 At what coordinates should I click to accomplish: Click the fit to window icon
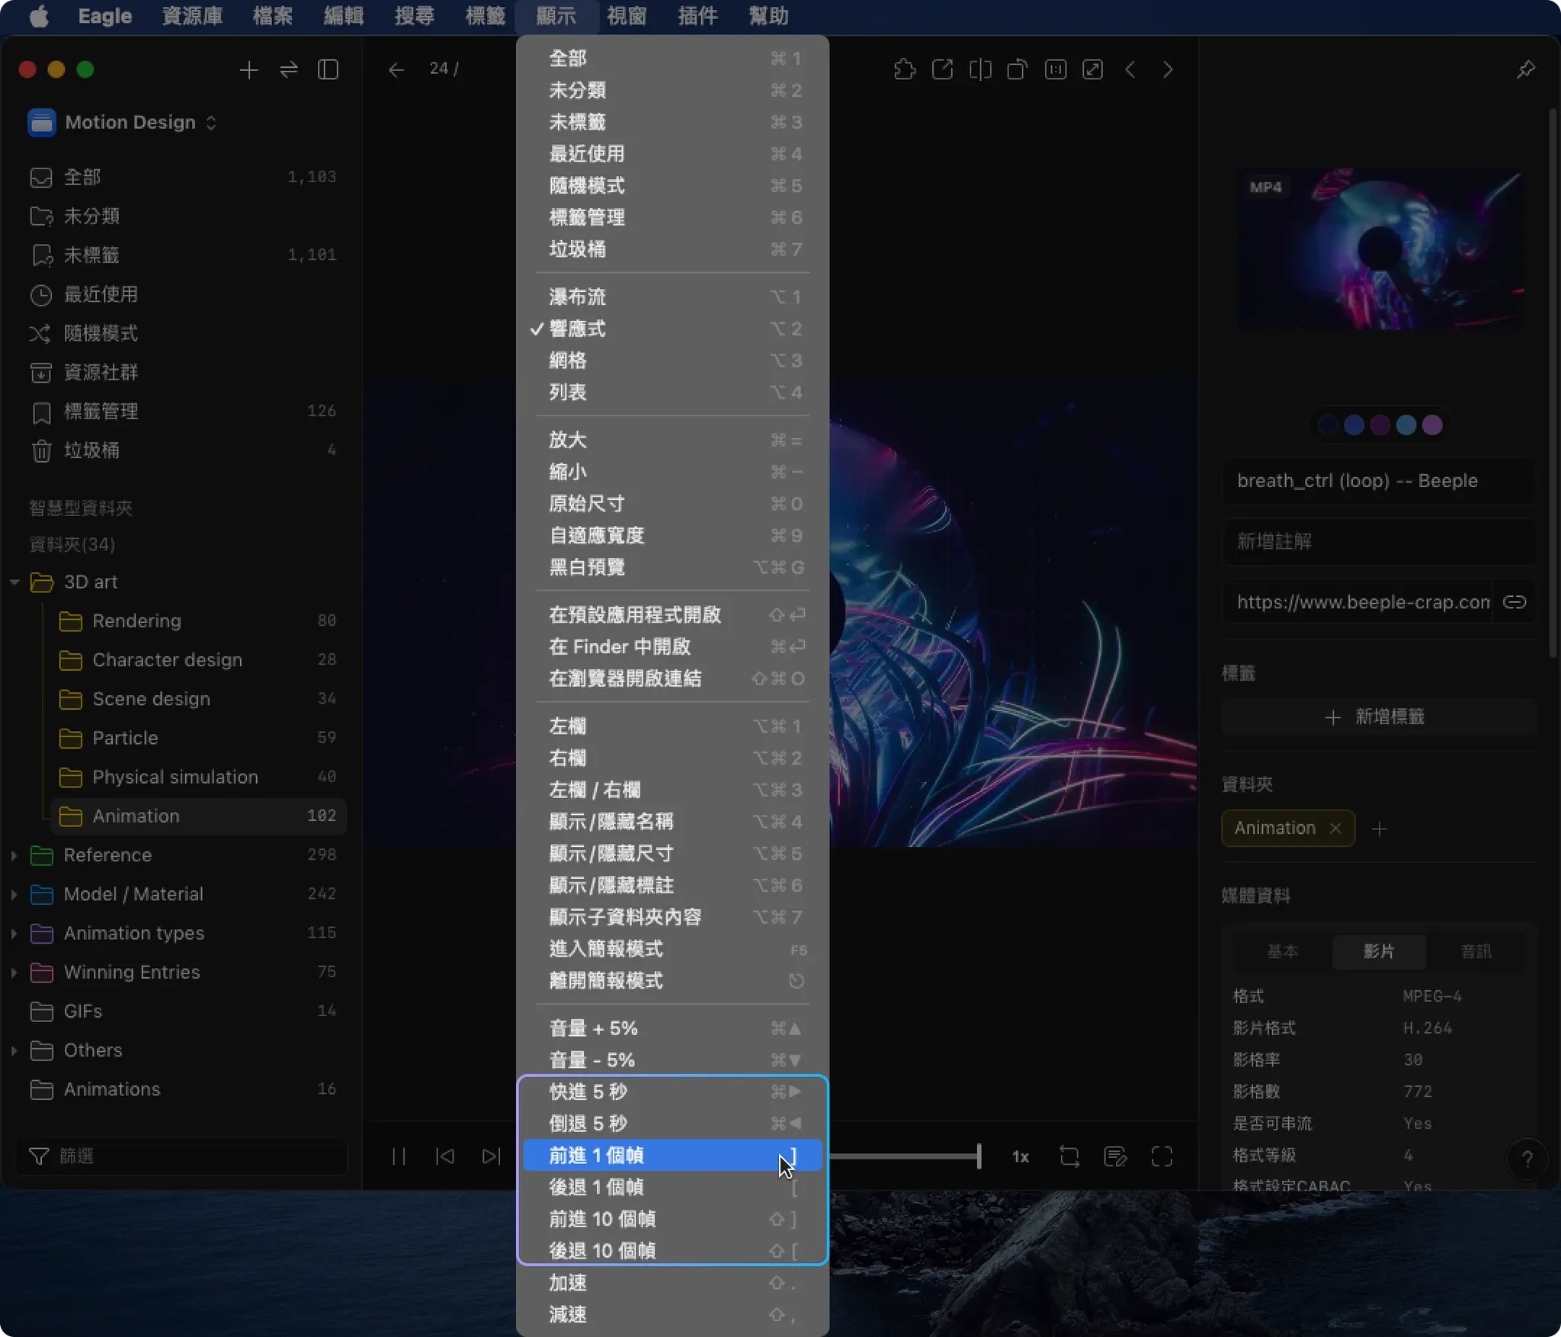(x=1093, y=70)
